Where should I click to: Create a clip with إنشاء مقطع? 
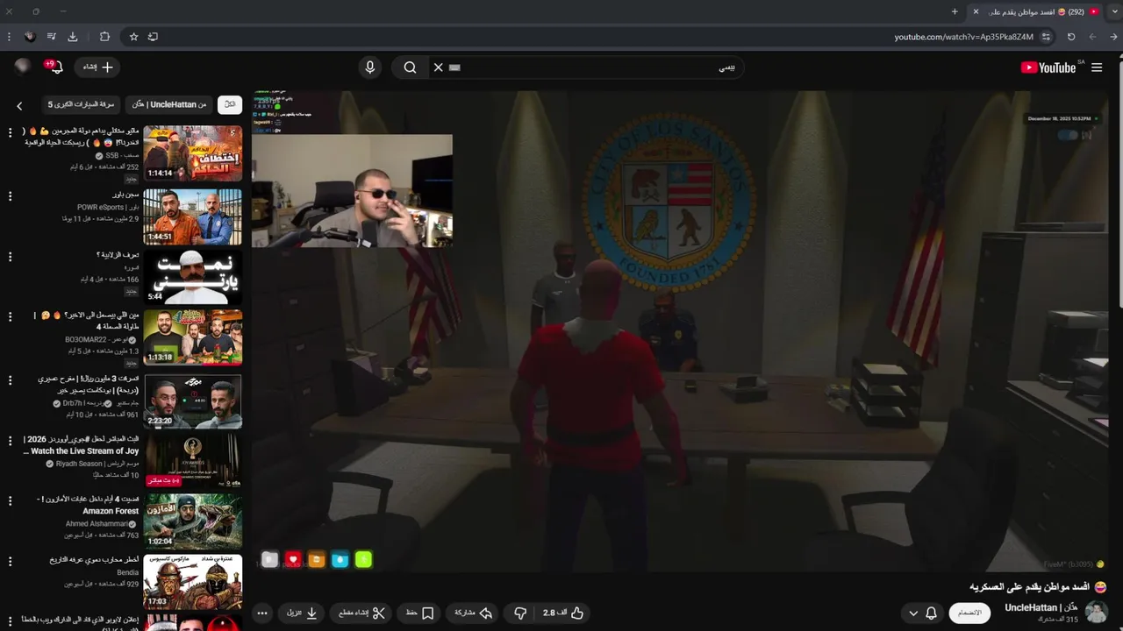pyautogui.click(x=361, y=613)
